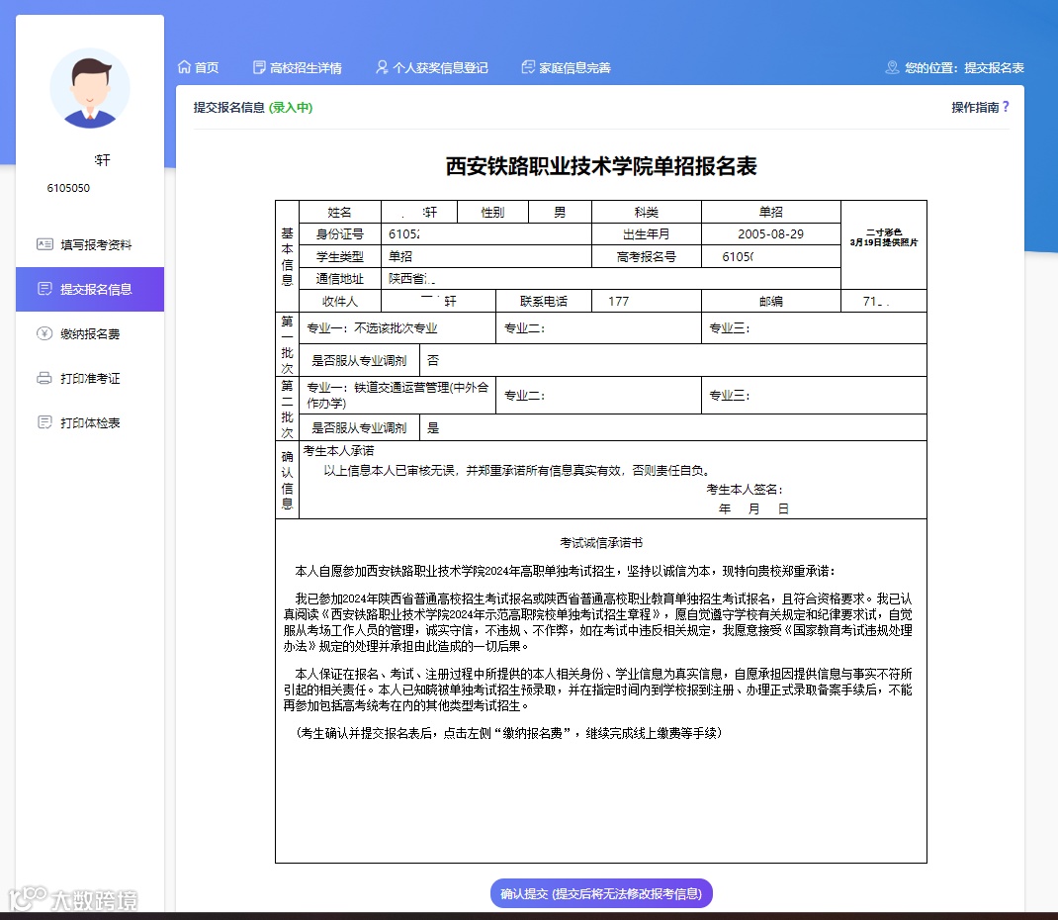This screenshot has width=1058, height=920.
Task: Click the ID card icon for 填写报考资料
Action: click(x=44, y=244)
